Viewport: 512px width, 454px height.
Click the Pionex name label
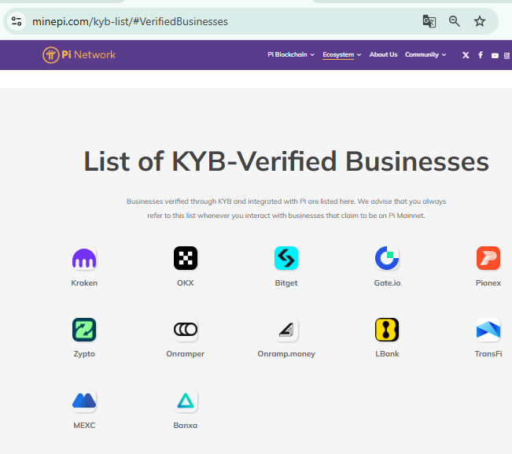[x=488, y=282]
